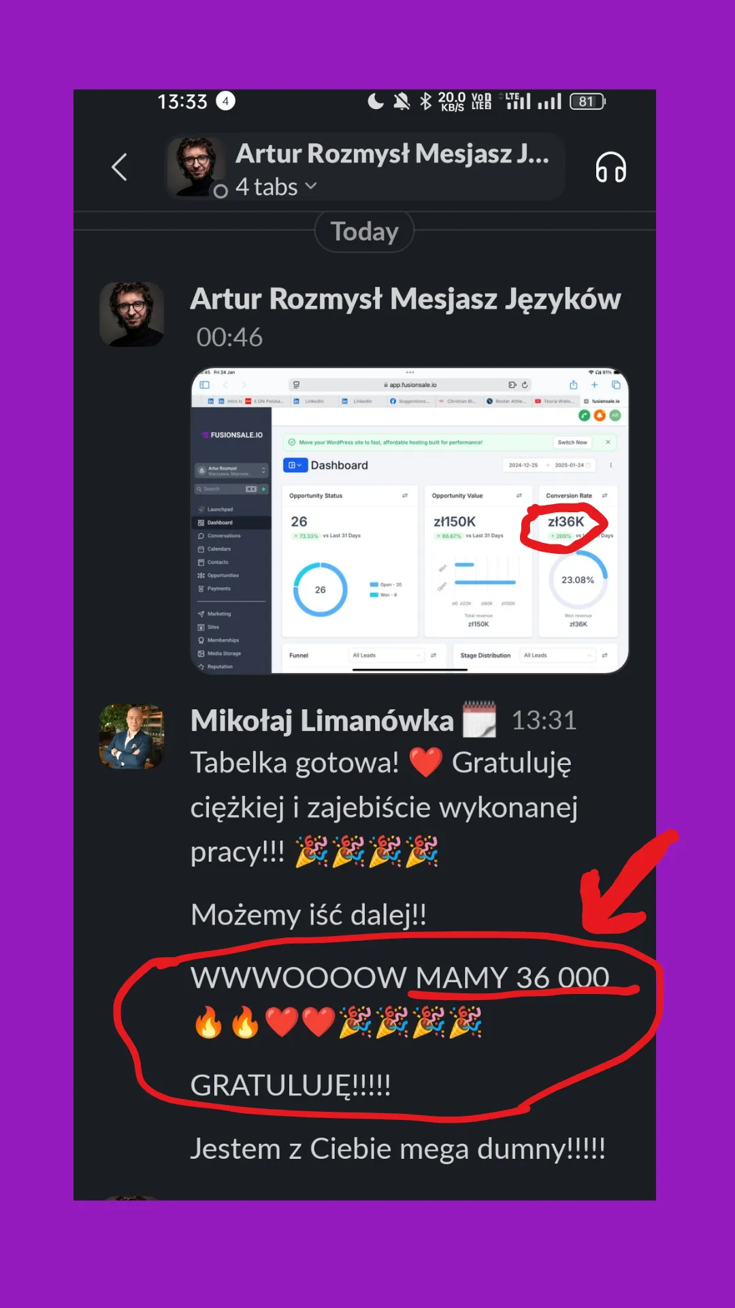The height and width of the screenshot is (1308, 735).
Task: Tap the notepad status emoji beside Mikołaj
Action: (480, 719)
